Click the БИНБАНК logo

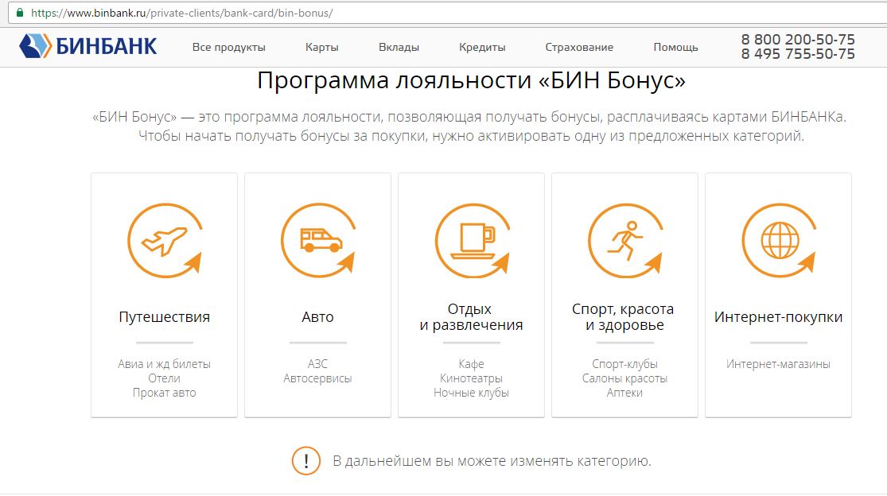(x=88, y=46)
